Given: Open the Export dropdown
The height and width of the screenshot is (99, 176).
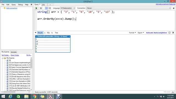Looking at the screenshot, I should 141,33.
